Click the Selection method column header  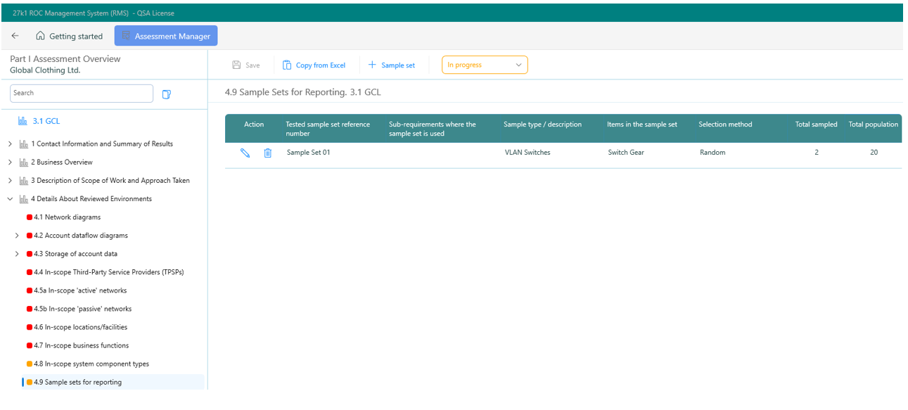[725, 124]
